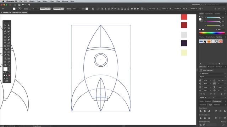This screenshot has height=127, width=227.
Task: Activate the Curvature tool
Action: point(9,31)
